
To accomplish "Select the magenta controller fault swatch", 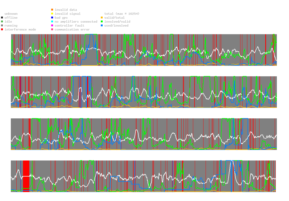I will [52, 26].
